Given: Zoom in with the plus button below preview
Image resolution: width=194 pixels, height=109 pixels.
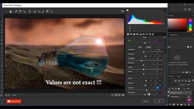Looking at the screenshot, I should tap(8, 95).
